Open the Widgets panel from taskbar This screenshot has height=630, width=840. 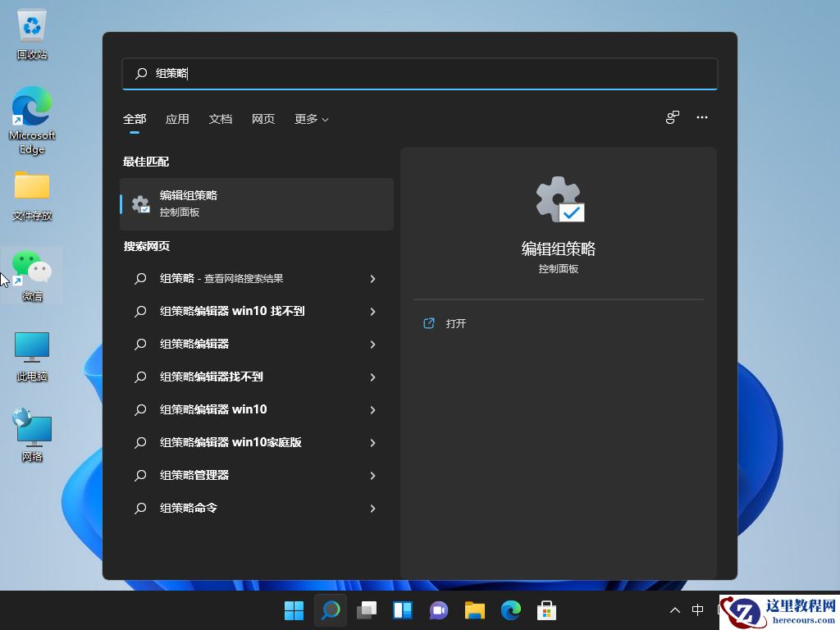[x=402, y=610]
